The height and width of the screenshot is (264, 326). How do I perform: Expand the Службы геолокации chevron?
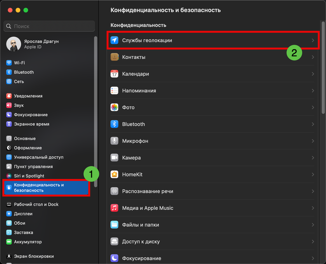click(313, 40)
